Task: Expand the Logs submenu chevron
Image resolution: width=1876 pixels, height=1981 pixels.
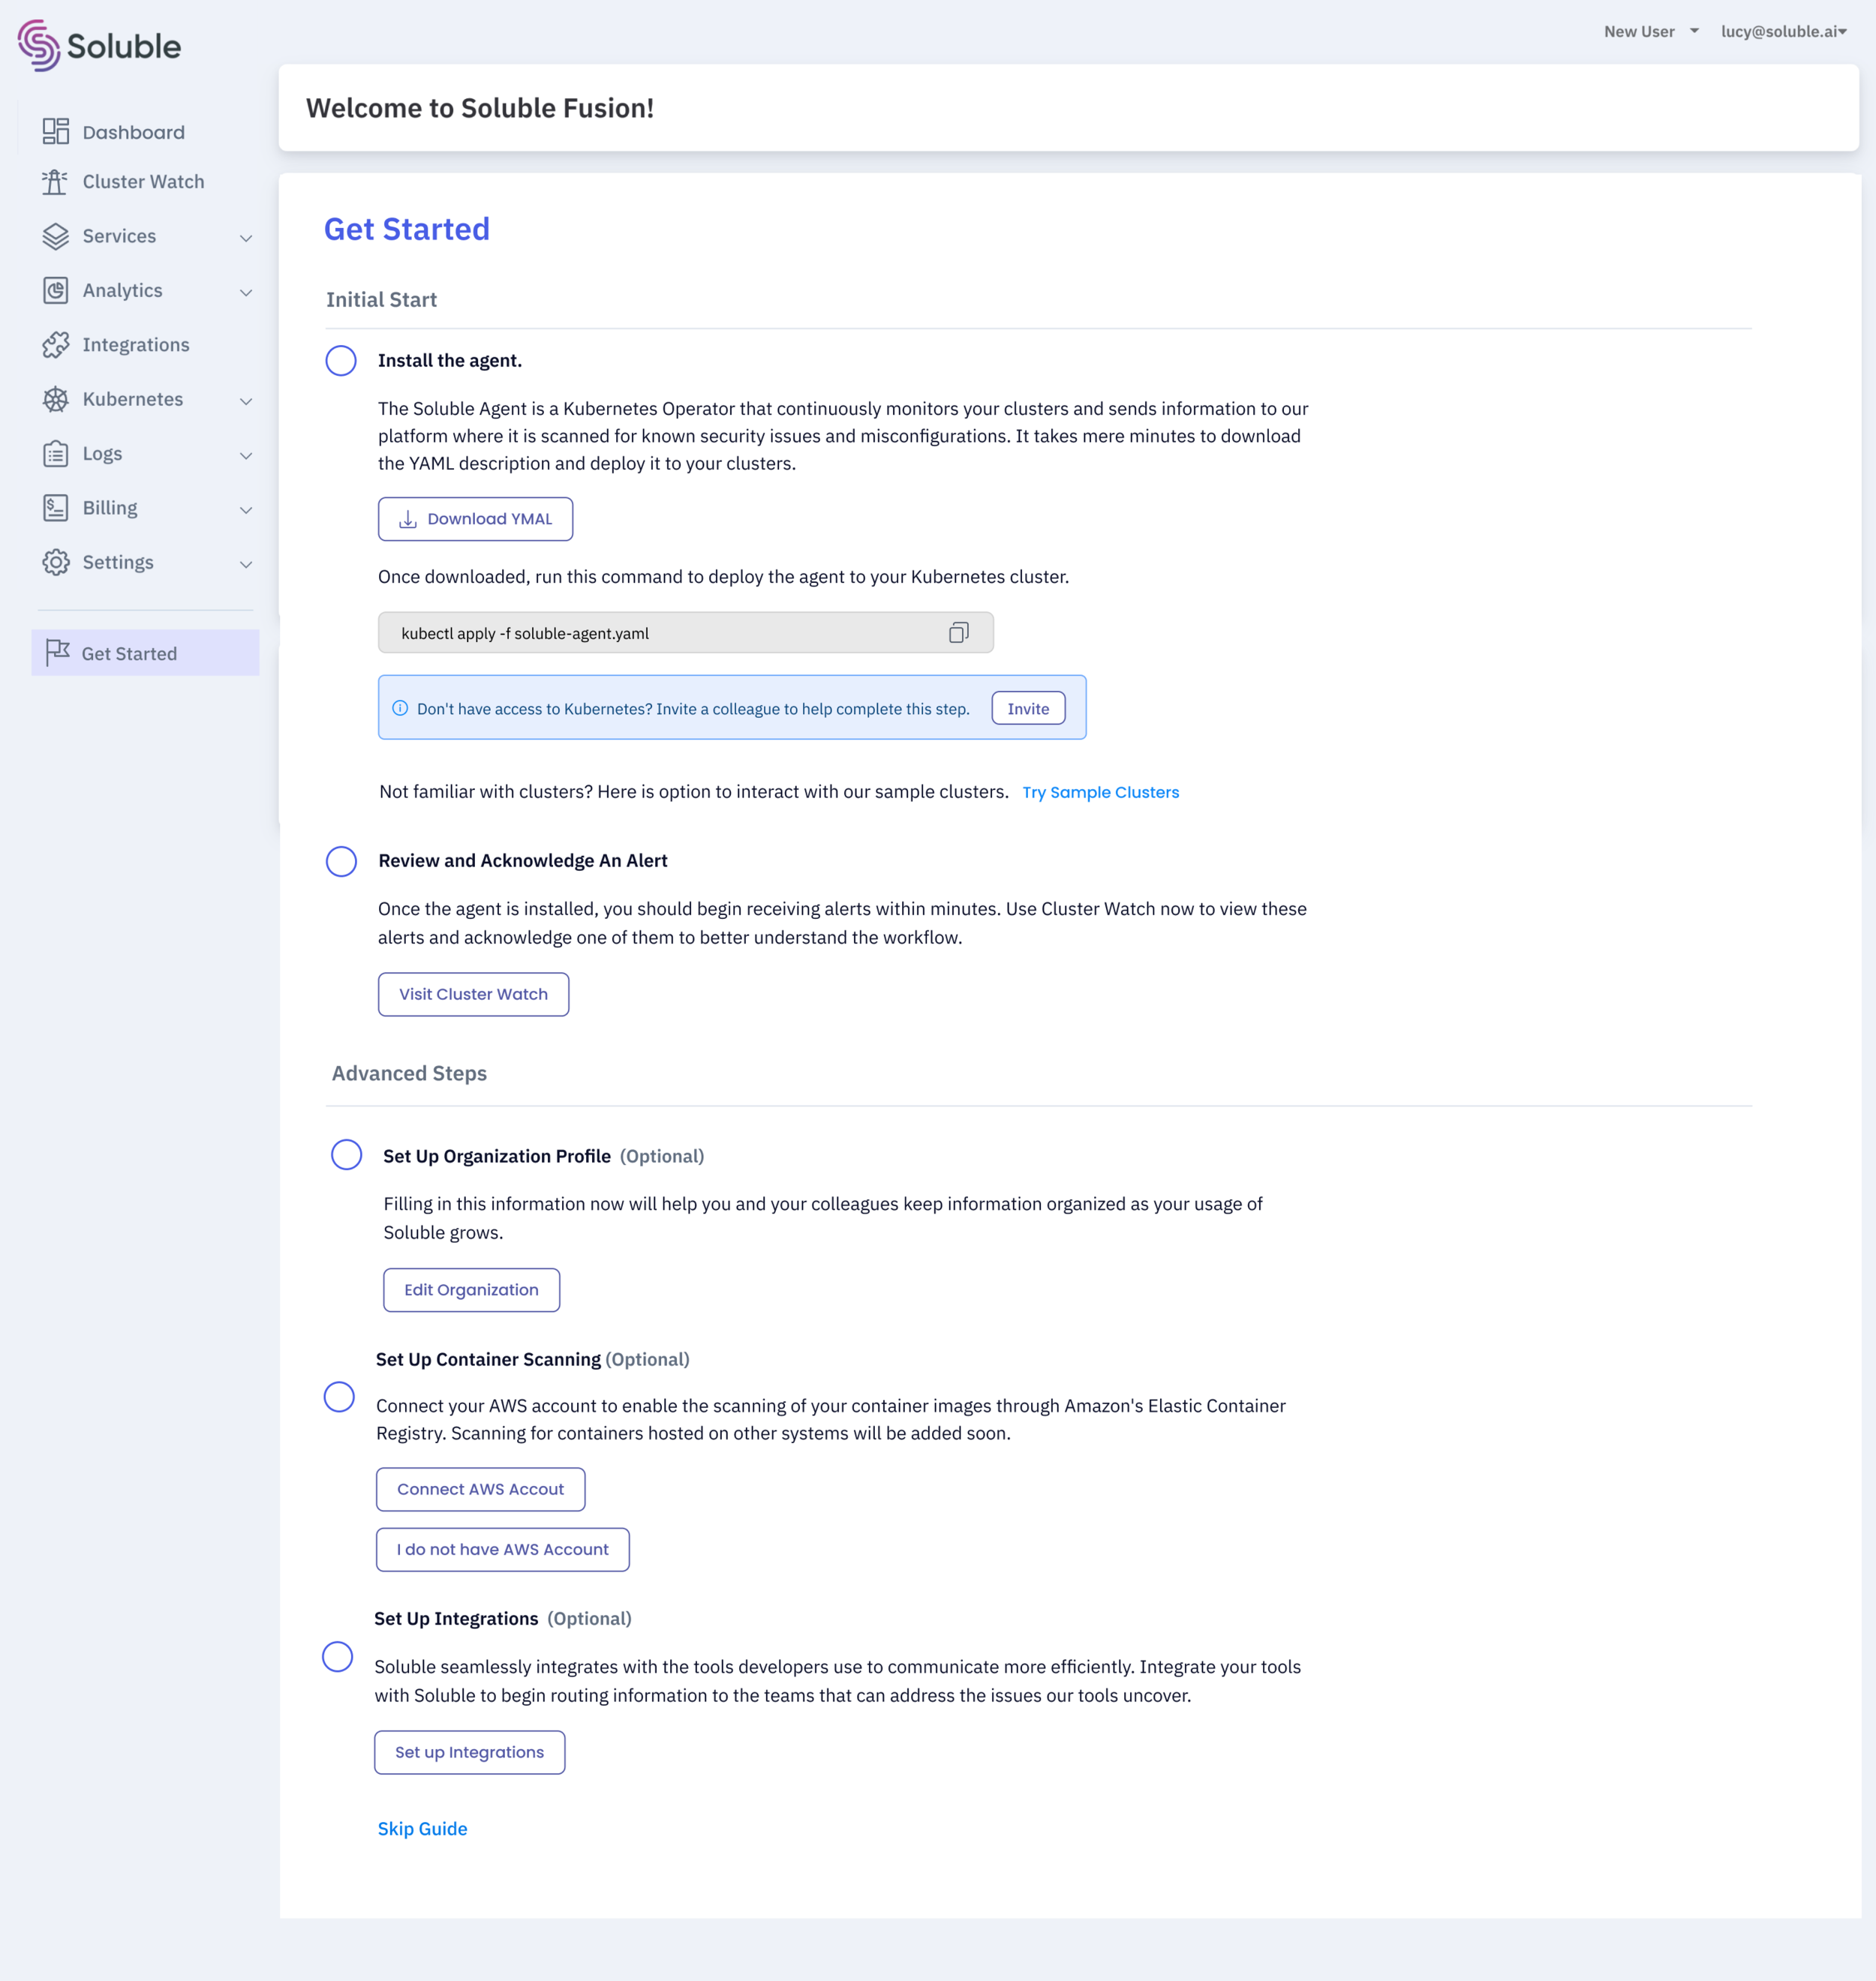Action: (x=246, y=456)
